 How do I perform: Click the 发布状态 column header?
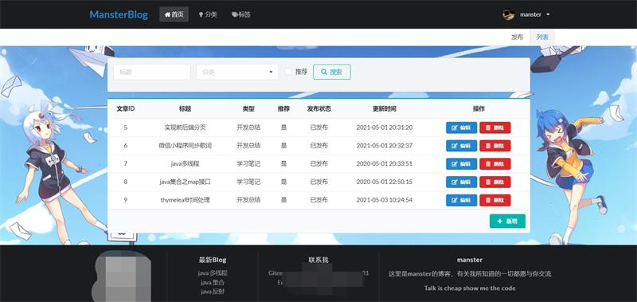pyautogui.click(x=319, y=109)
